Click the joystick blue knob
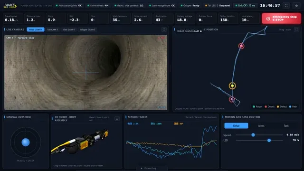 [26, 142]
